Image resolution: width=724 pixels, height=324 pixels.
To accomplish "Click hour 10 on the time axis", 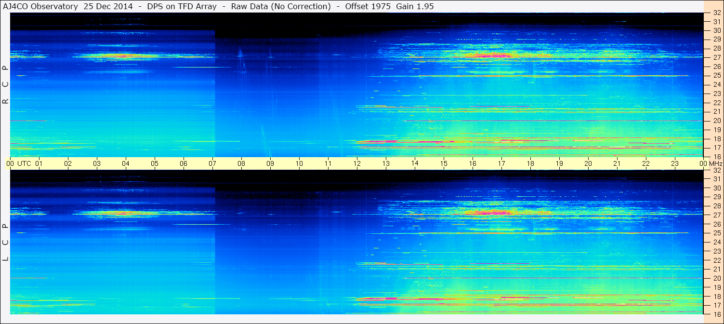I will point(299,163).
